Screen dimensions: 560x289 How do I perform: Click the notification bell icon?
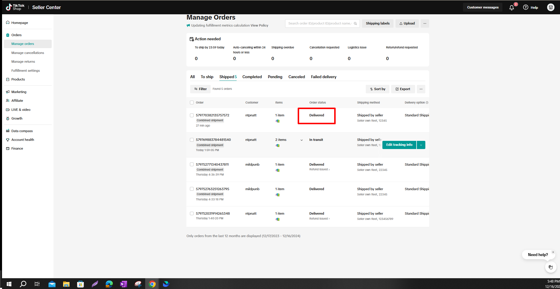[512, 8]
